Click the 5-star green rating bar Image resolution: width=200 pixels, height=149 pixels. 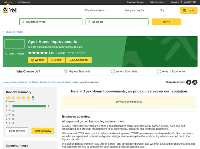(x=29, y=106)
